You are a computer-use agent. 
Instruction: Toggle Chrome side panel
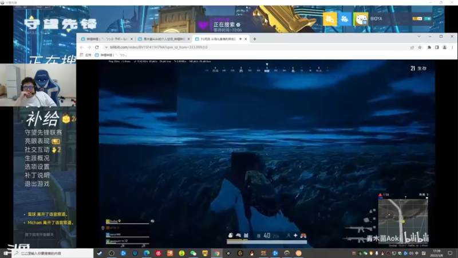click(437, 48)
